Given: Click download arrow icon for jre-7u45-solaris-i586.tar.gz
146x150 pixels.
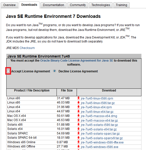Looking at the screenshot, I should click(x=78, y=125).
